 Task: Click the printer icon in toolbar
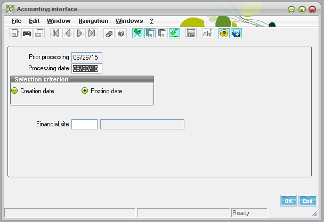(x=27, y=34)
